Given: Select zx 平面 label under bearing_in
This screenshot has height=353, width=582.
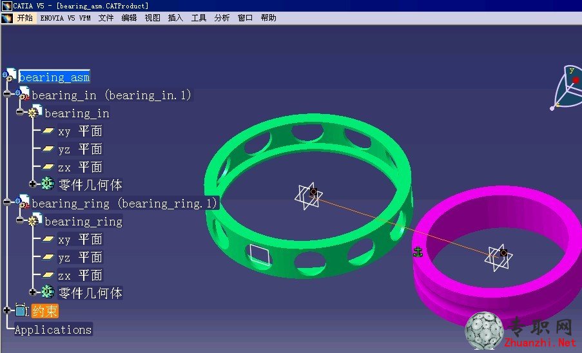Looking at the screenshot, I should [x=80, y=167].
